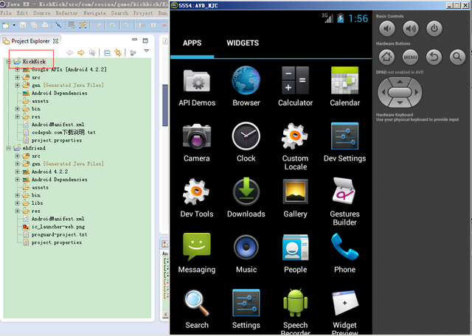Open the Phone dialer app

pos(344,253)
